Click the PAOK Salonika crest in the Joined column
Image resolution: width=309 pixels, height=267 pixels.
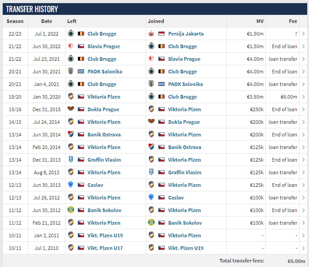[x=152, y=84]
